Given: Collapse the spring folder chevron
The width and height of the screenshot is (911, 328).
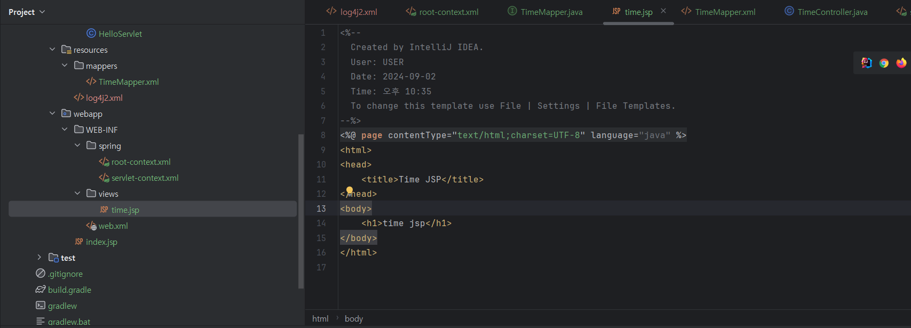Looking at the screenshot, I should [77, 146].
